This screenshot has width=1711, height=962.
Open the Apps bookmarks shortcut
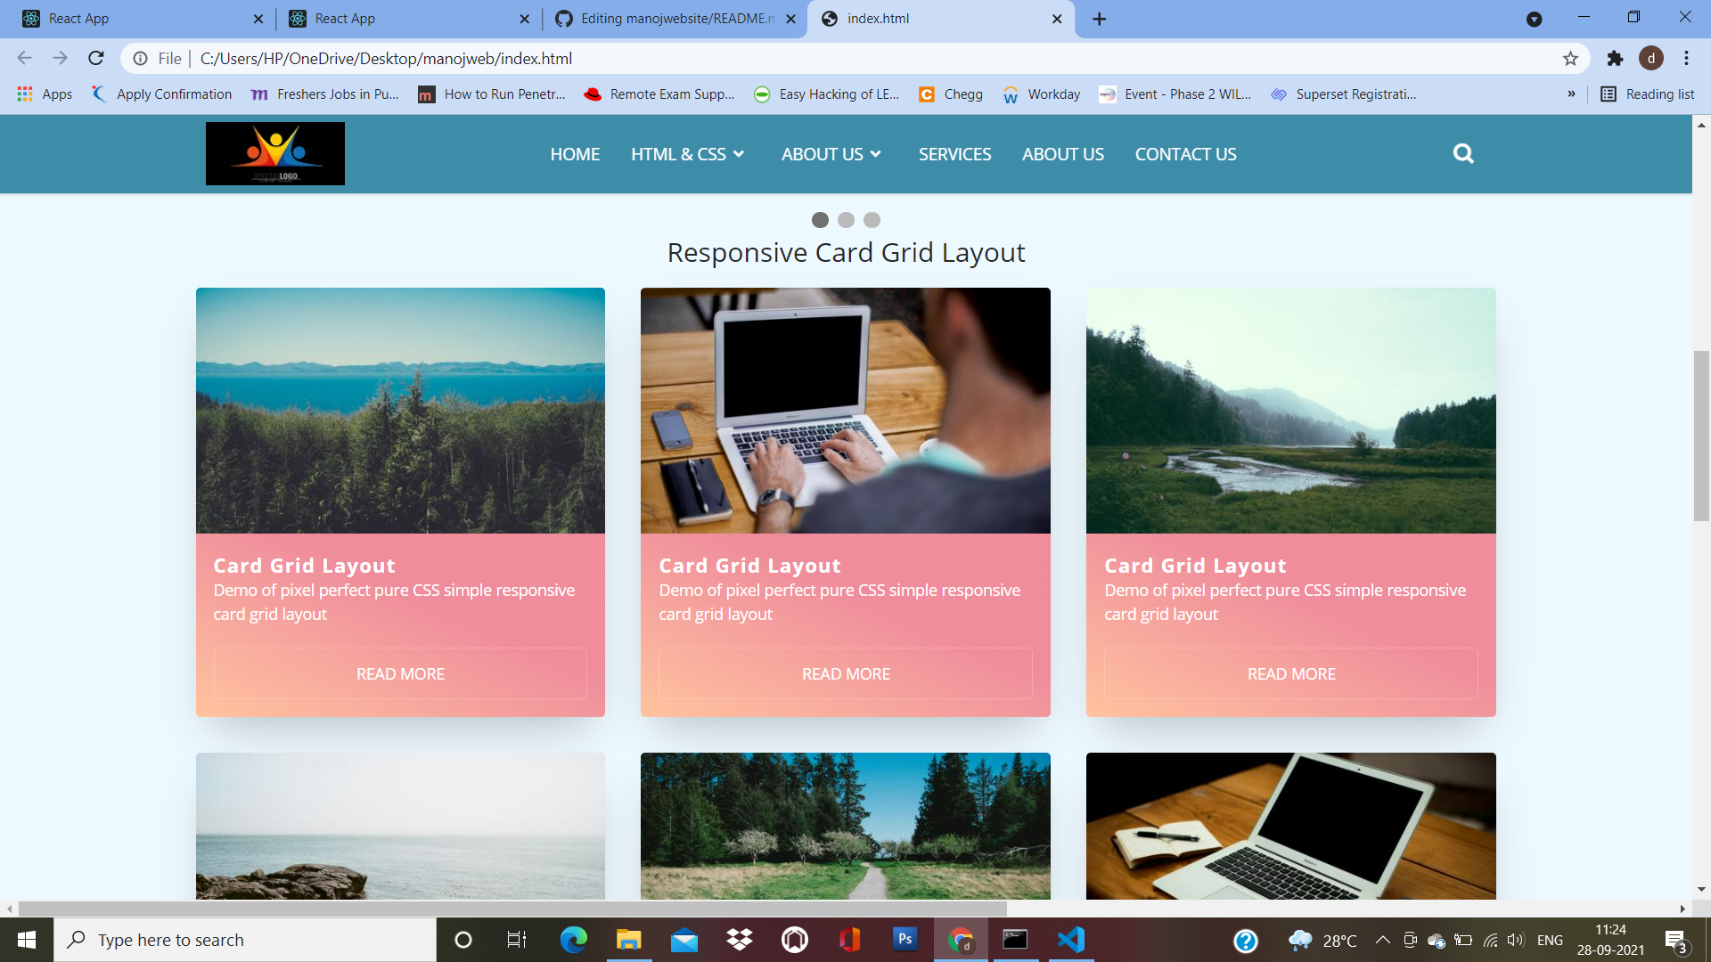(45, 94)
